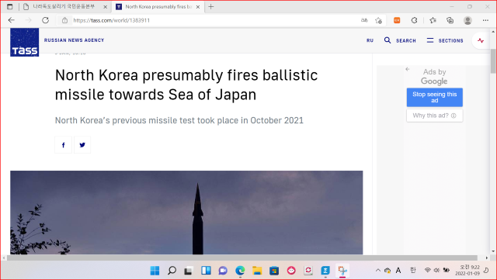497x280 pixels.
Task: Click the TASS logo
Action: pos(24,42)
